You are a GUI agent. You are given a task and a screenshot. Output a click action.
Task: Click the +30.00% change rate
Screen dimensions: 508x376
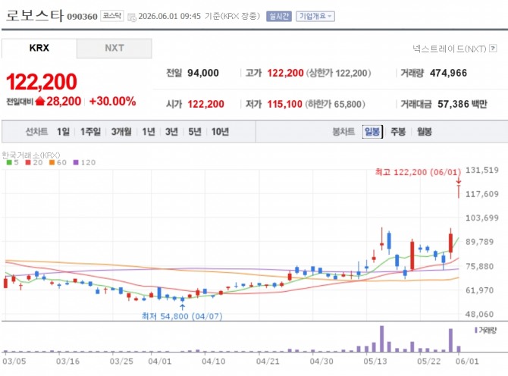[x=112, y=101]
